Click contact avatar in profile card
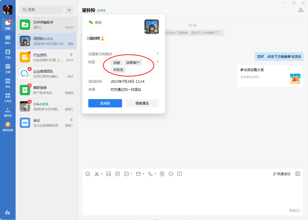 (152, 27)
